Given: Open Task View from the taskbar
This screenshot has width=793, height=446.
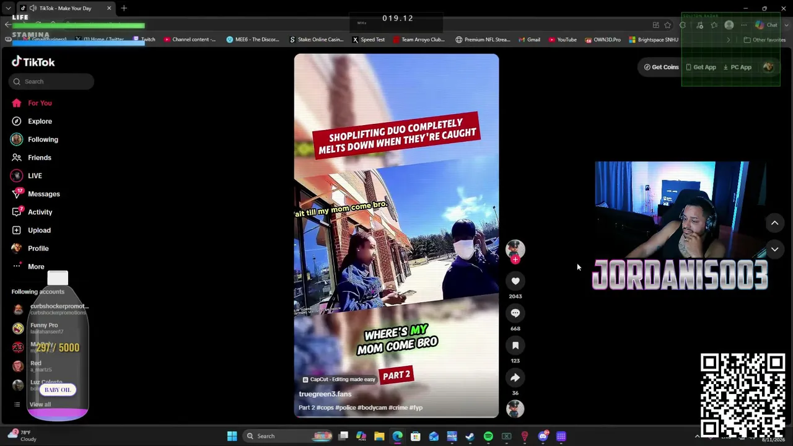Looking at the screenshot, I should click(x=343, y=436).
